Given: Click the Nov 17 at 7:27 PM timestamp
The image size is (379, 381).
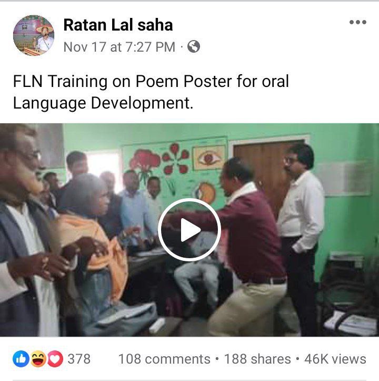Looking at the screenshot, I should (x=119, y=47).
